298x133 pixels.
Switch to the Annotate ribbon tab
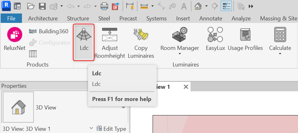(210, 19)
